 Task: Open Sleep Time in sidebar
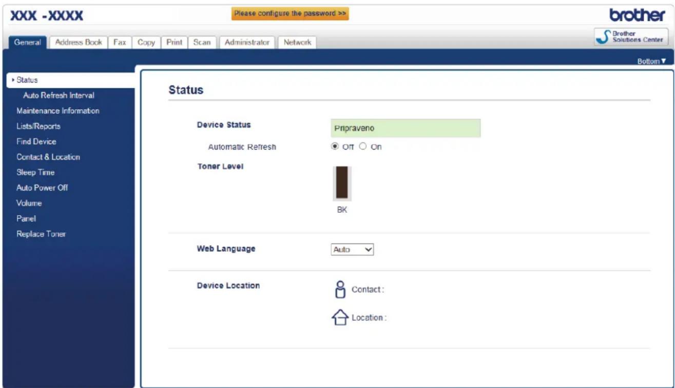[35, 172]
